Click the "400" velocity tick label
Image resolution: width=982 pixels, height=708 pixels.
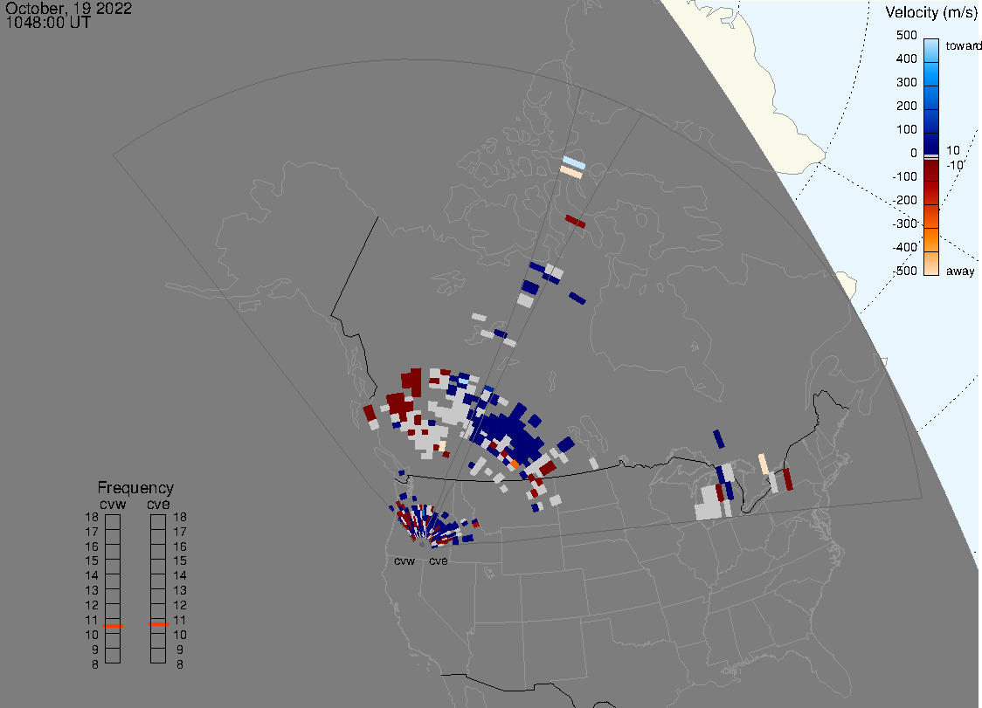click(x=906, y=58)
